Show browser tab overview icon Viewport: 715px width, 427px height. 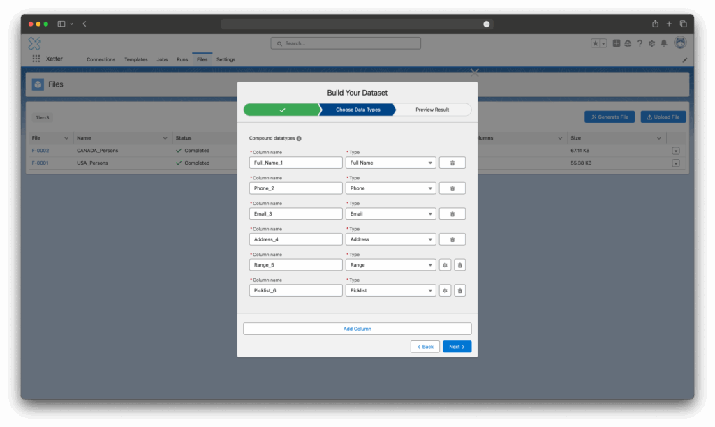coord(683,24)
